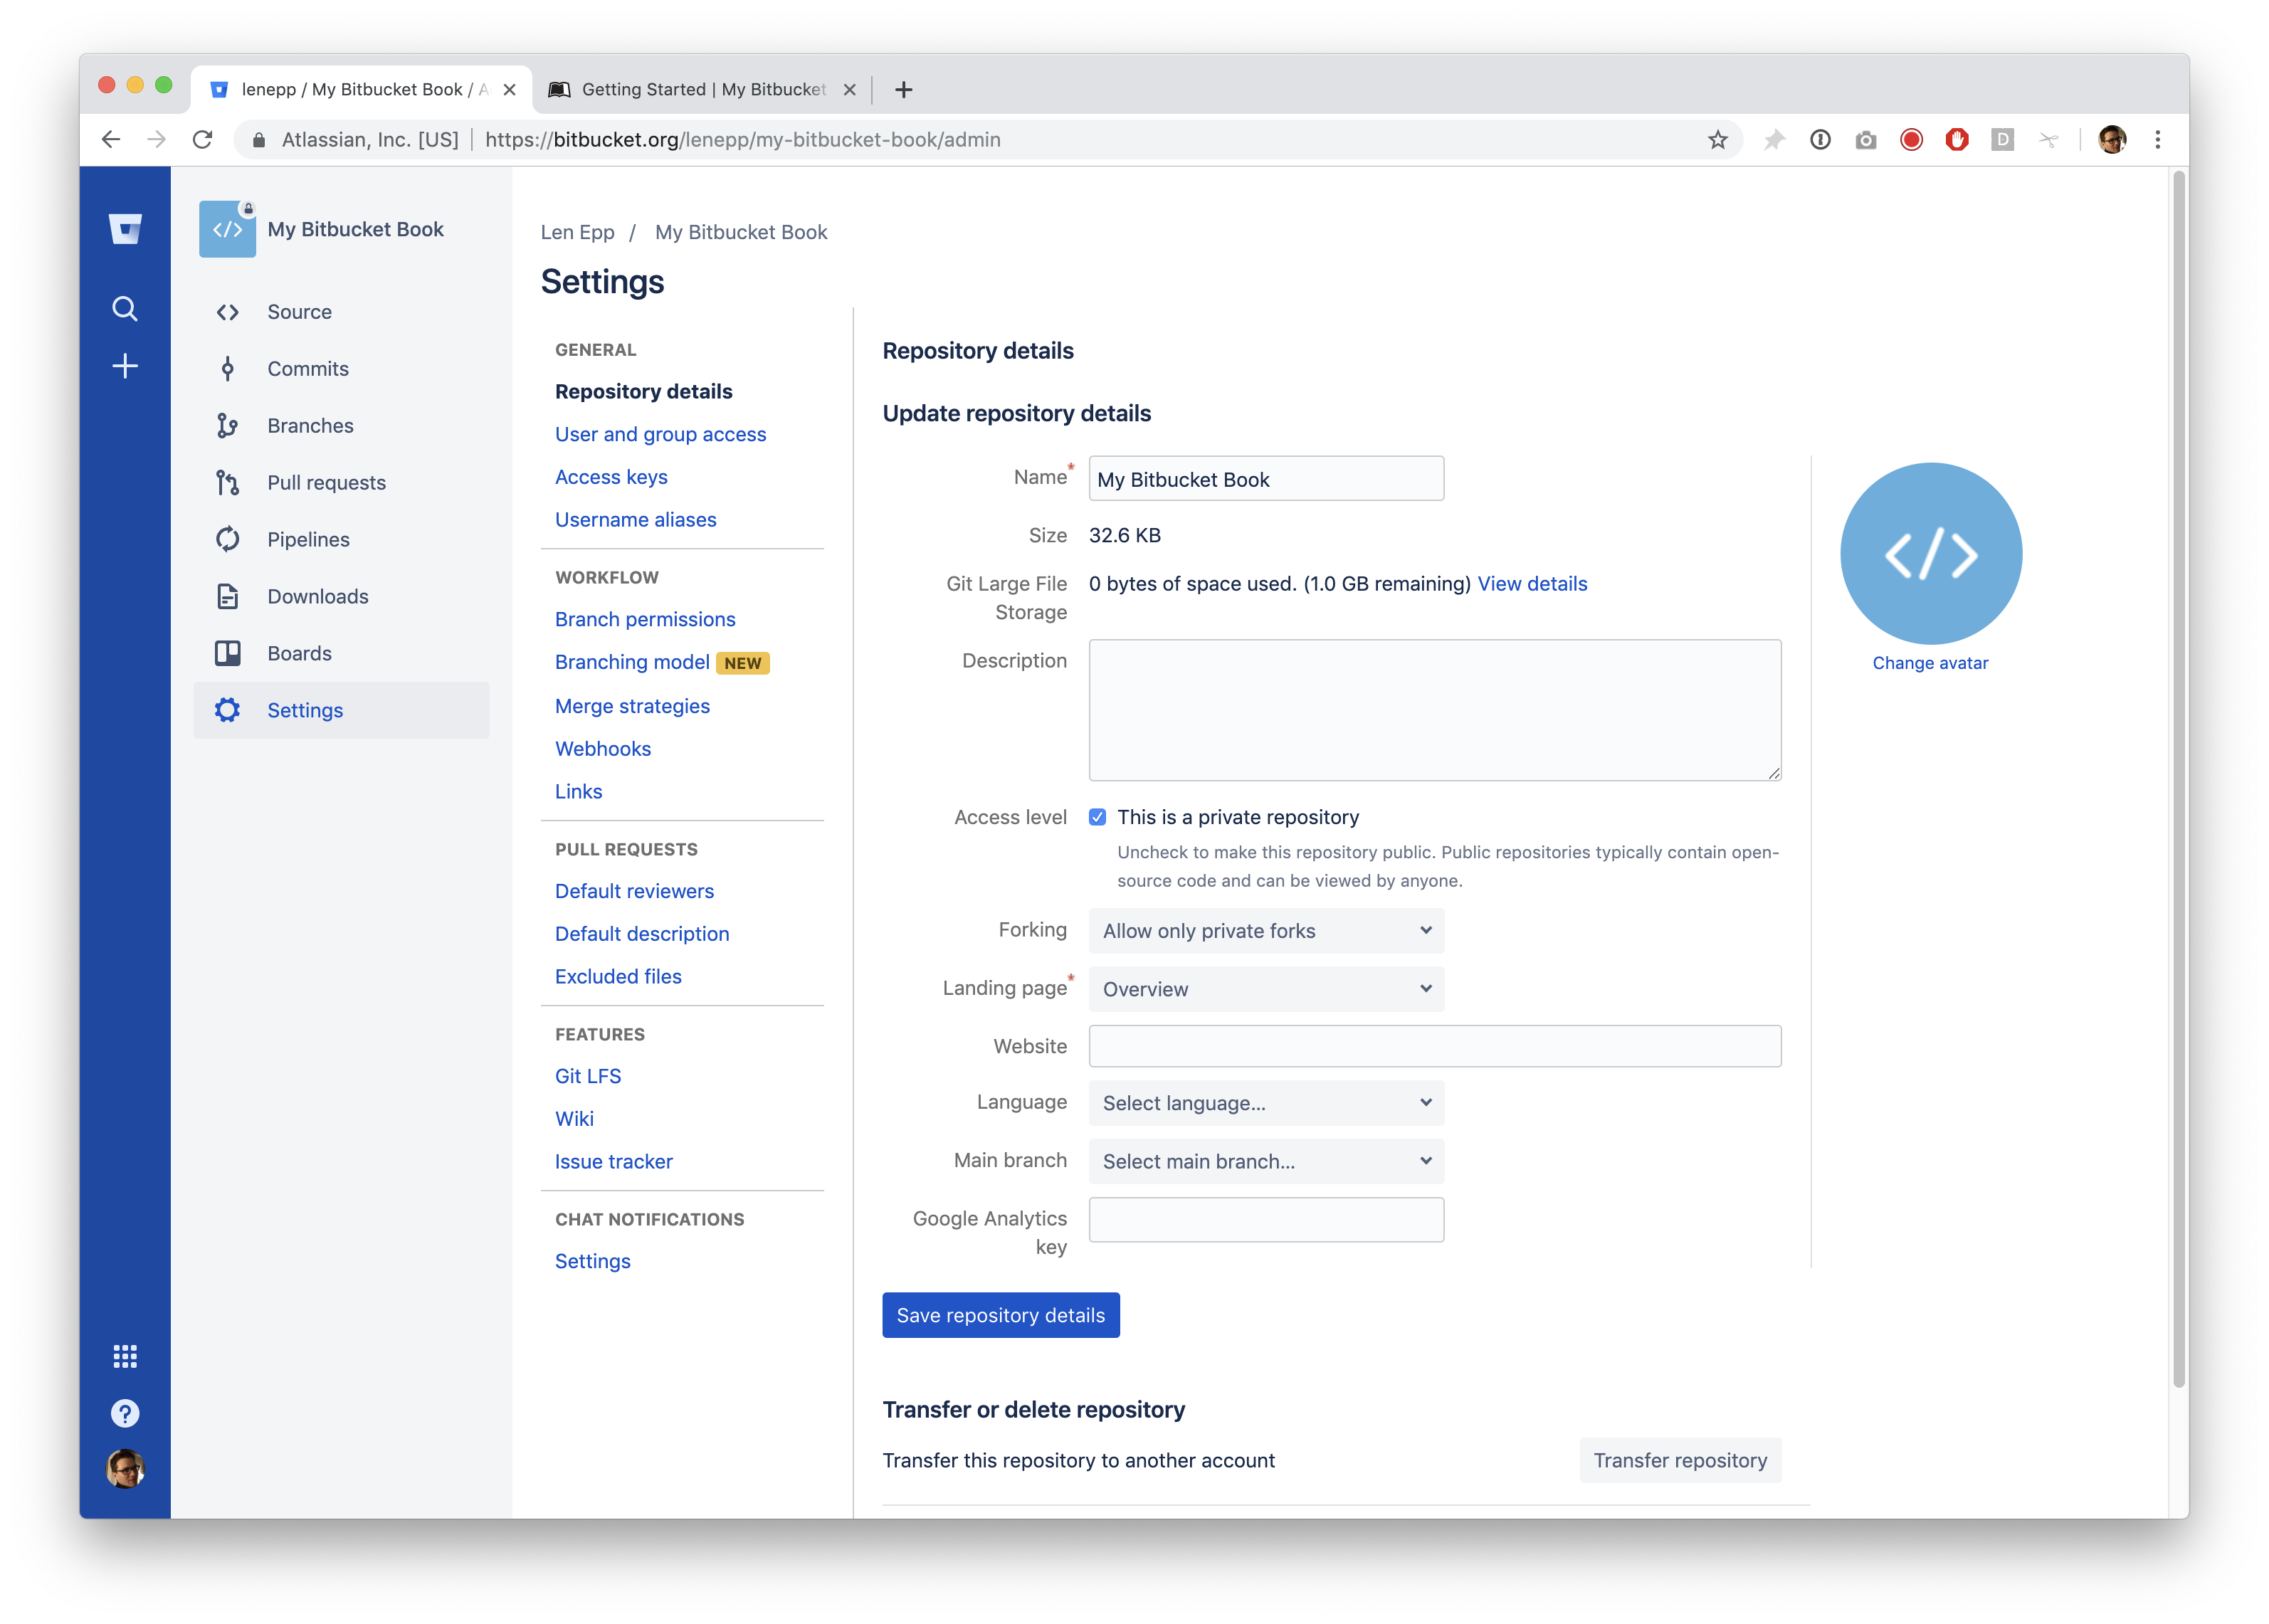The height and width of the screenshot is (1624, 2269).
Task: Click the large blue repository avatar
Action: [1930, 553]
